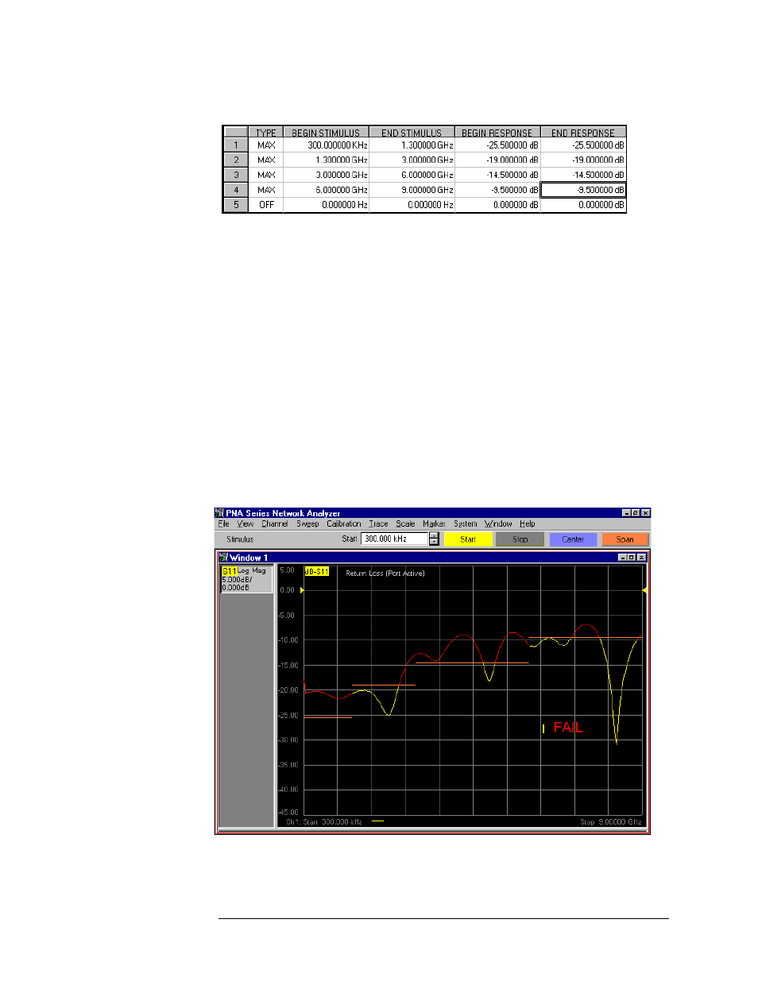The image size is (758, 981).
Task: Click the 300.000000 KHz begin stimulus cell
Action: [326, 145]
